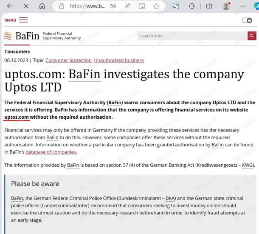Focus the search item field

pyautogui.click(x=192, y=36)
